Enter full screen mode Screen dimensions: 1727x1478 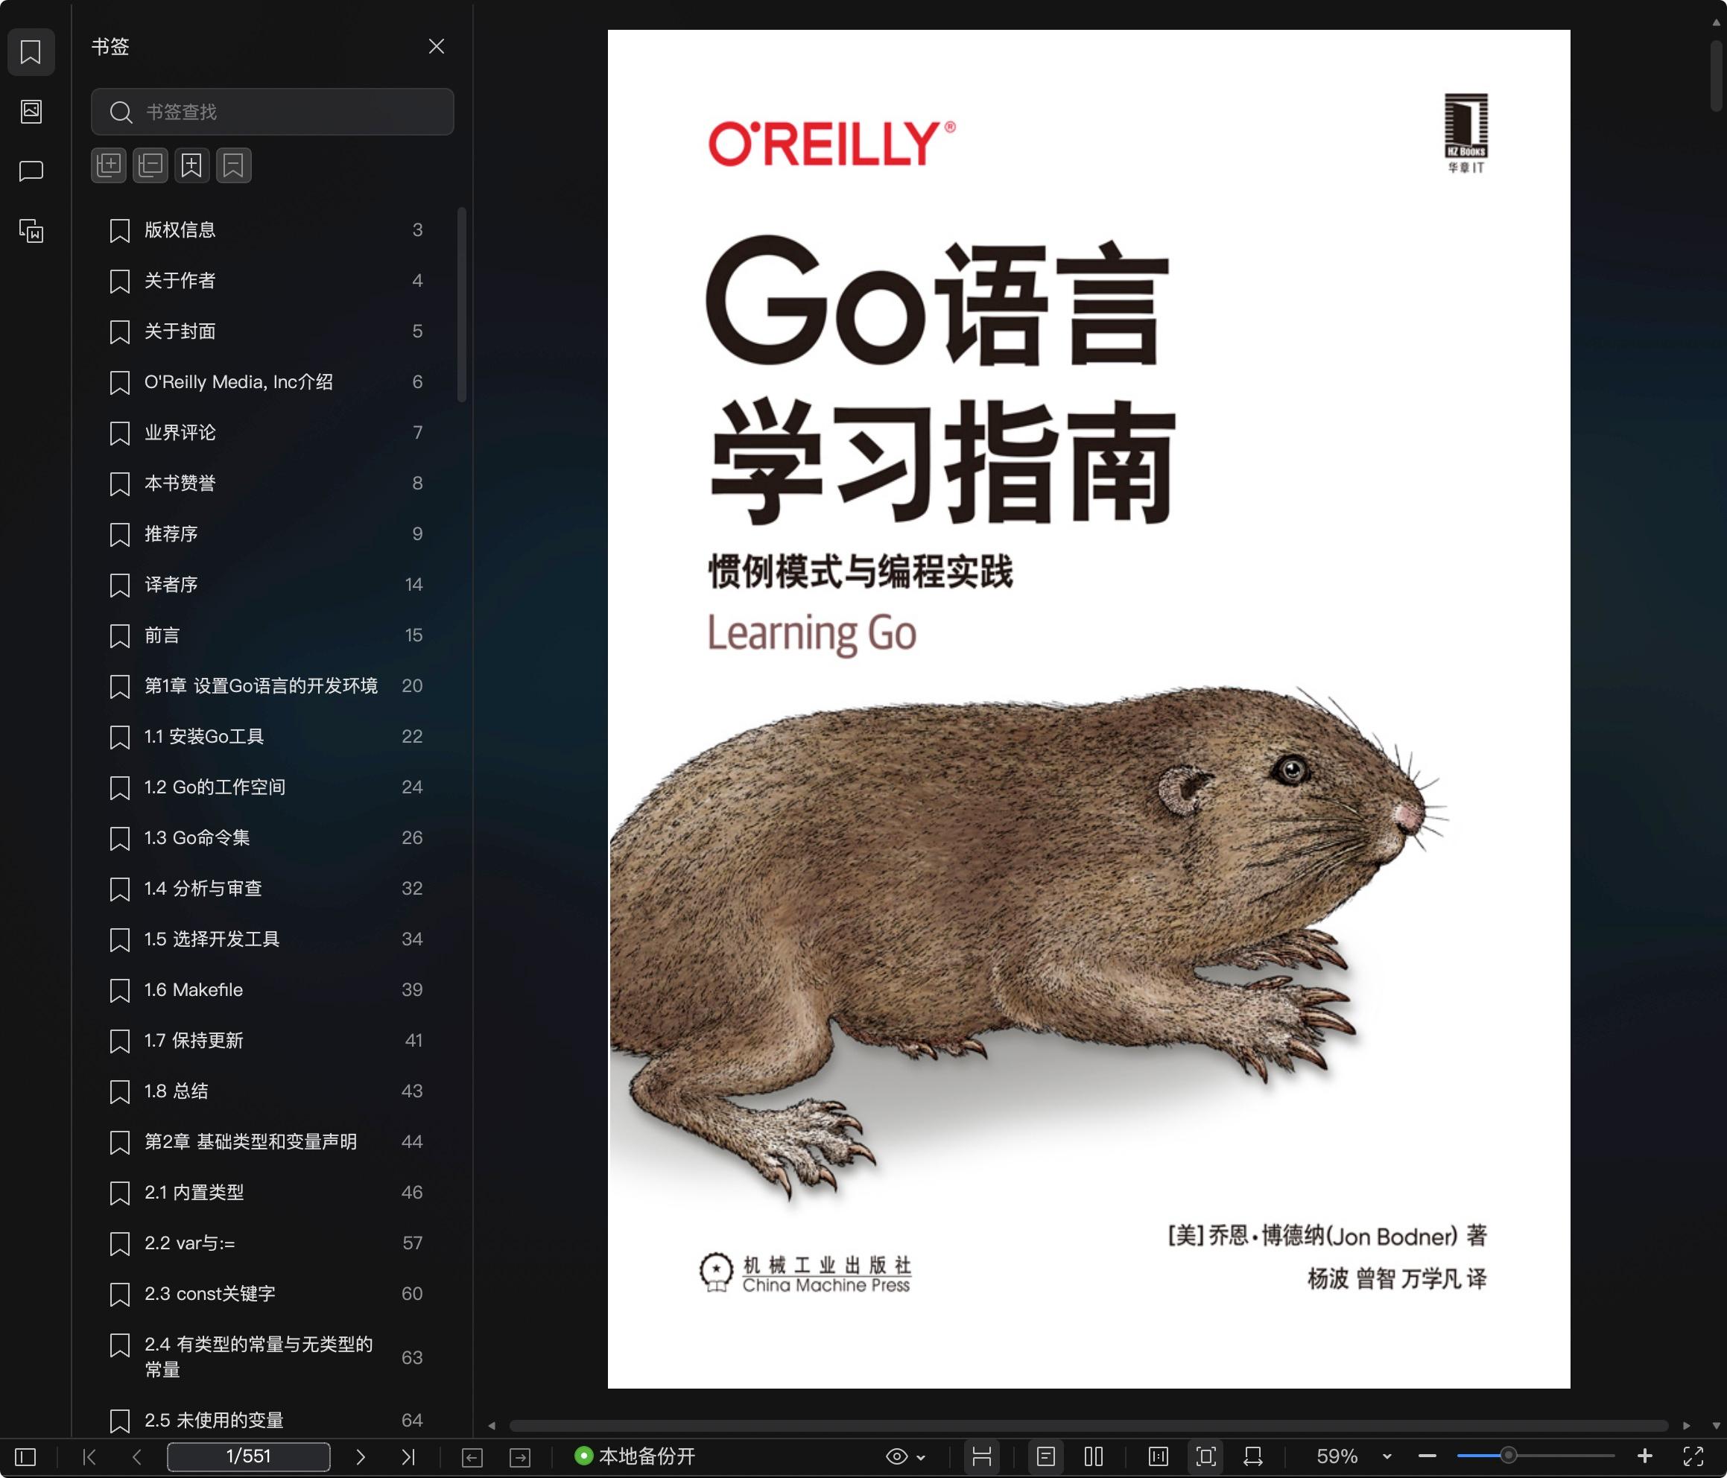[1693, 1456]
